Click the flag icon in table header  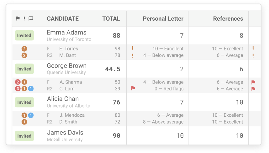18,18
